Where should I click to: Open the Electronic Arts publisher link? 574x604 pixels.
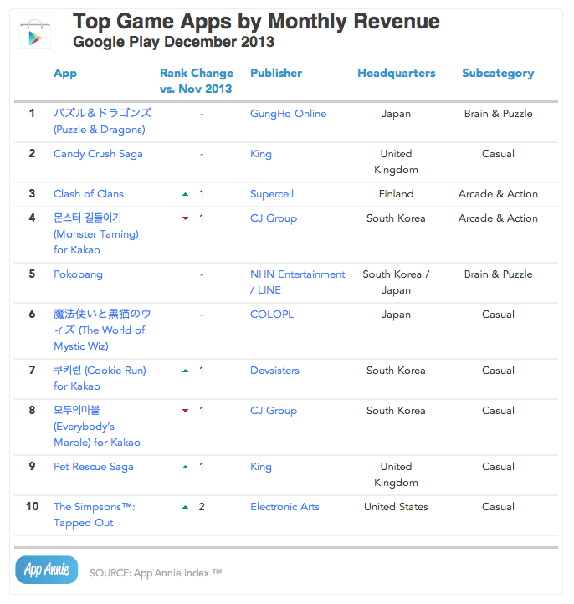284,507
